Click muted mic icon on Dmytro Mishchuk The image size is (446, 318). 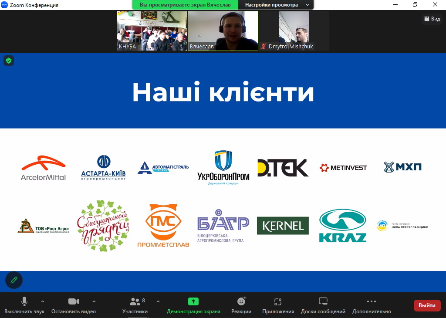coord(264,46)
